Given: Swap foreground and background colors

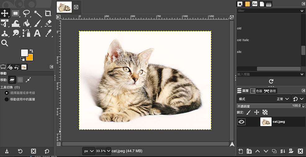Looking at the screenshot, I should (x=31, y=51).
